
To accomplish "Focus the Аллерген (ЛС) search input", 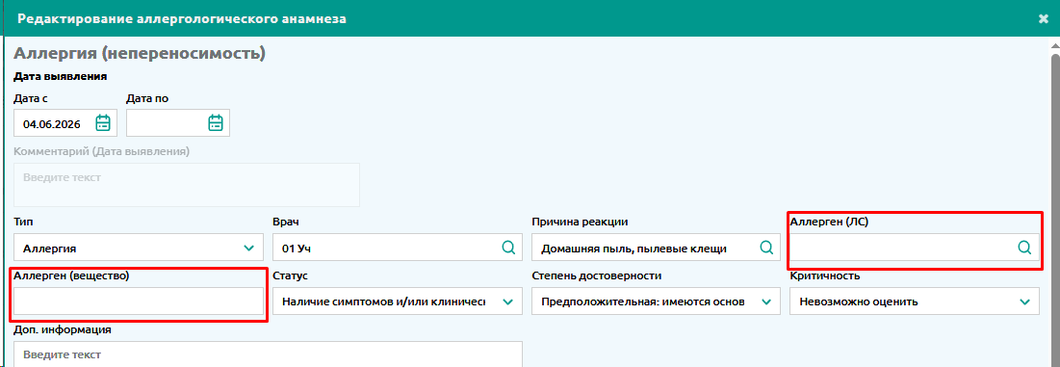I will coord(904,248).
